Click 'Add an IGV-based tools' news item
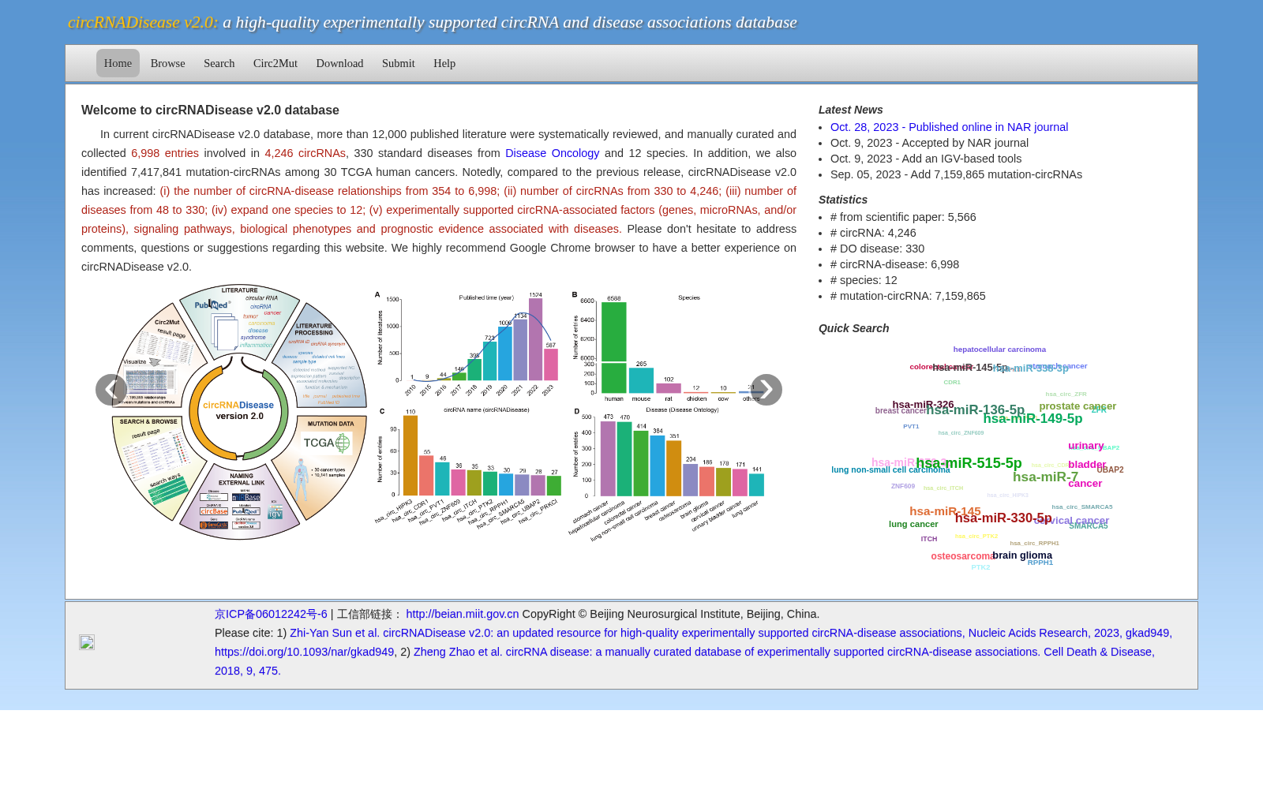This screenshot has width=1263, height=789. pos(926,159)
